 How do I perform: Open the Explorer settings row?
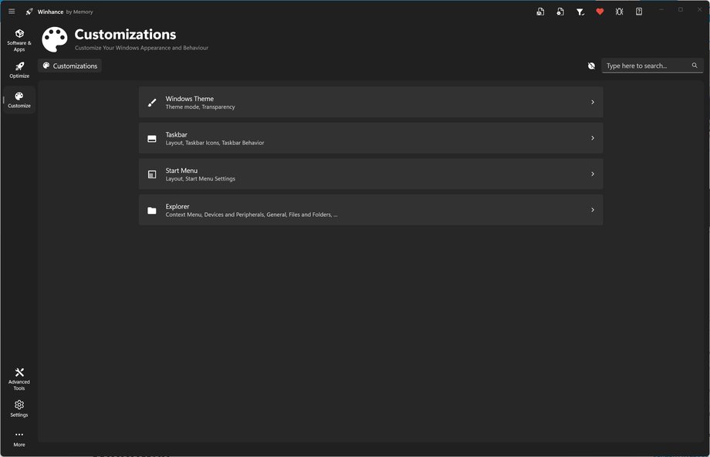pyautogui.click(x=370, y=210)
